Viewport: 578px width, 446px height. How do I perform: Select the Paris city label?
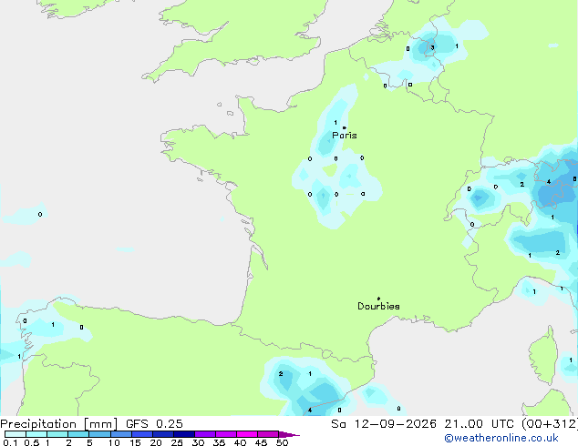coord(345,136)
